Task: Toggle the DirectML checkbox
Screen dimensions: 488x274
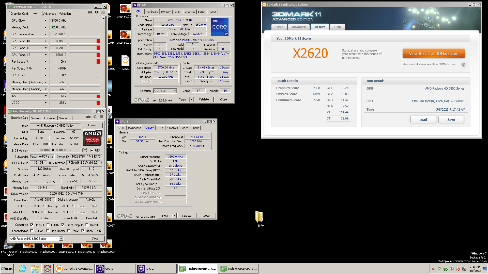Action: (87, 225)
